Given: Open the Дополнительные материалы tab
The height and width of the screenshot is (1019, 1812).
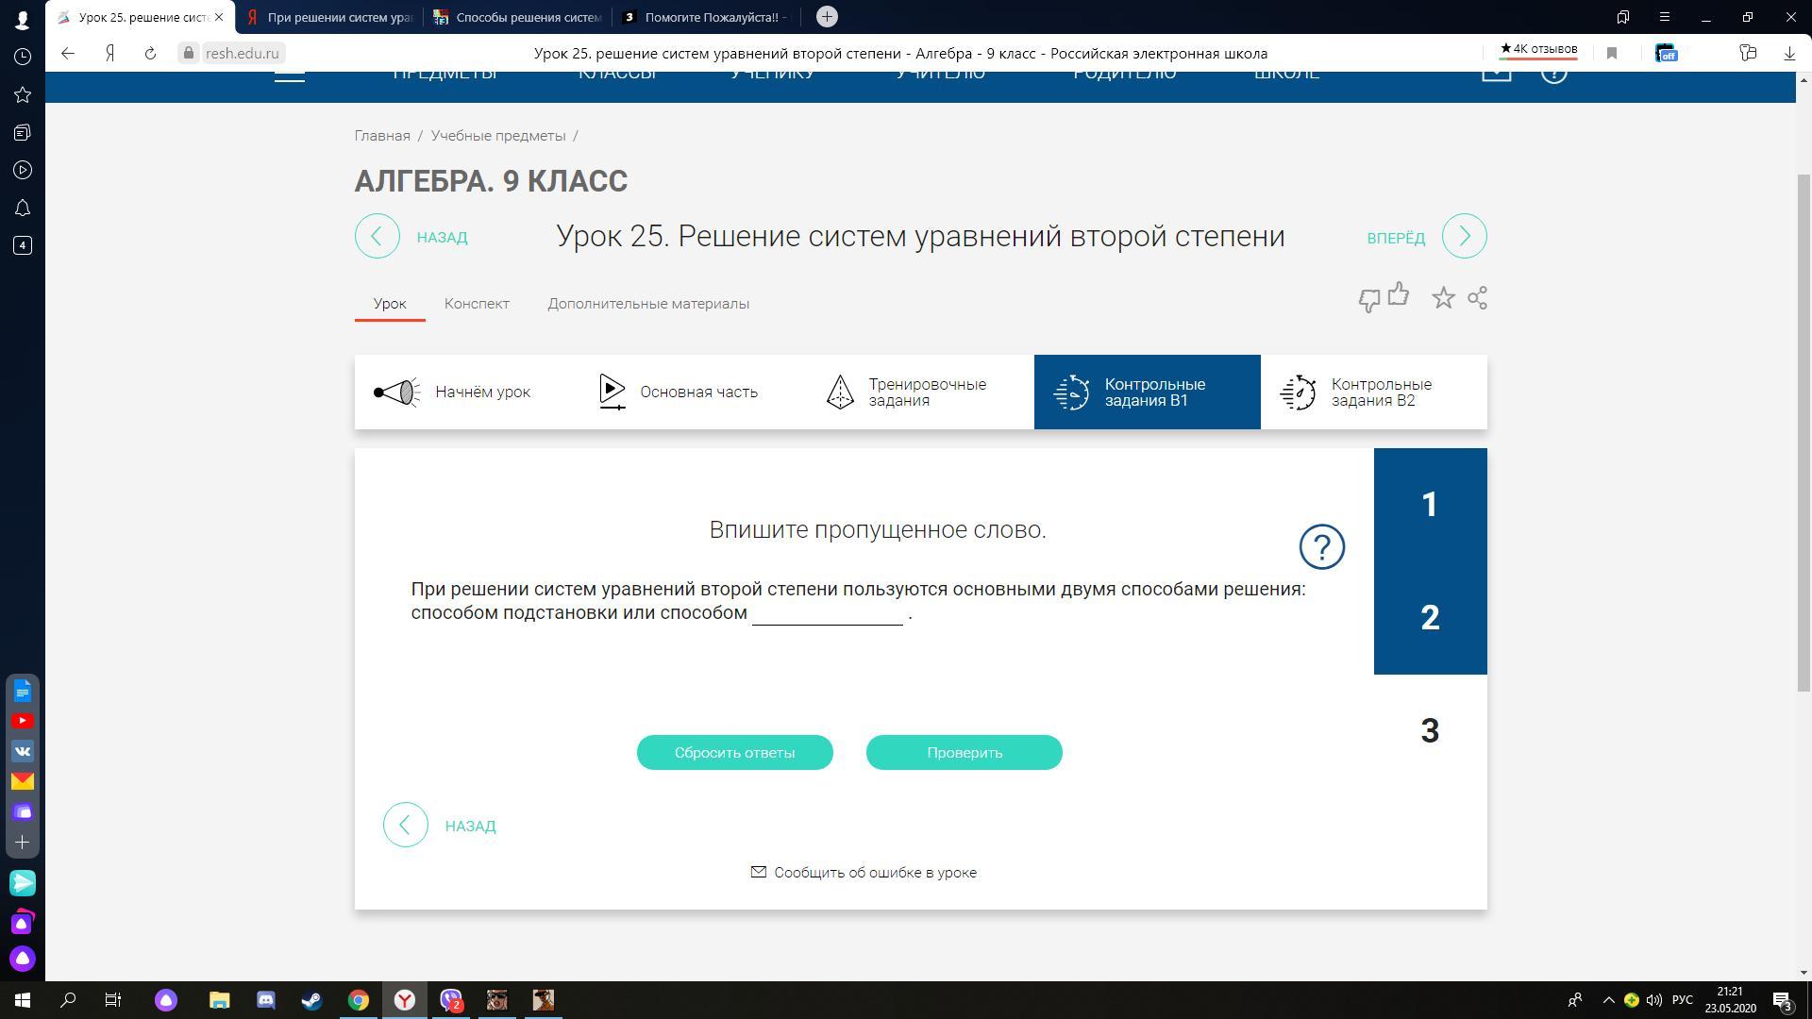Looking at the screenshot, I should pyautogui.click(x=648, y=304).
